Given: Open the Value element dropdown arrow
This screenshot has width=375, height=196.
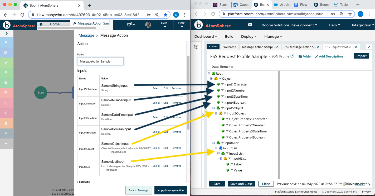Looking at the screenshot, I should 232,170.
